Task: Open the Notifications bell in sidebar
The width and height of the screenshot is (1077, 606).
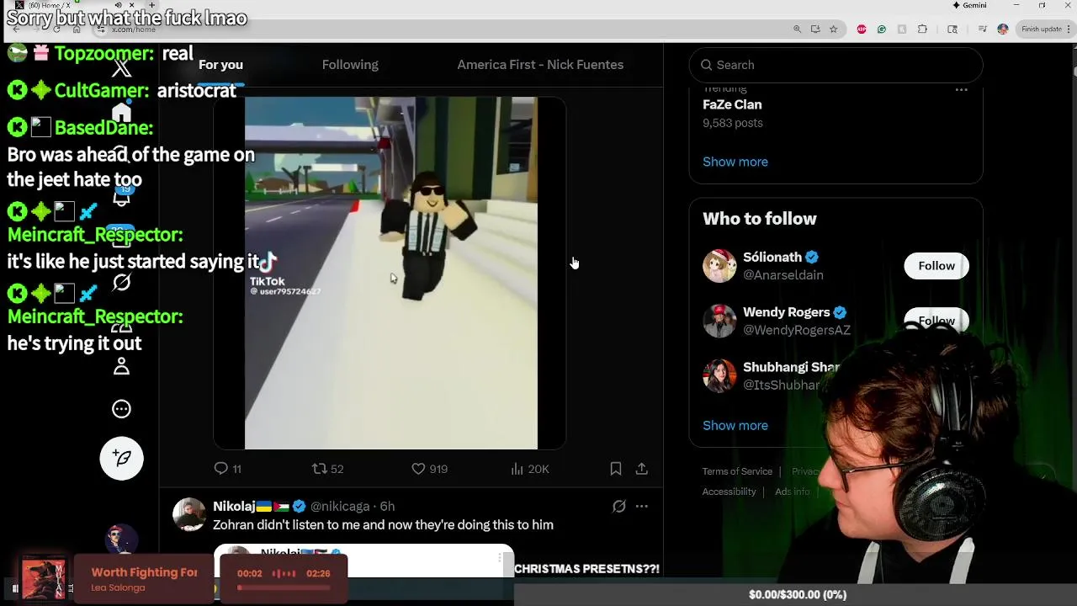Action: 121,198
